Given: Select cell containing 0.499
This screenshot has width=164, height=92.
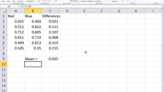Looking at the screenshot, I should (16, 43).
